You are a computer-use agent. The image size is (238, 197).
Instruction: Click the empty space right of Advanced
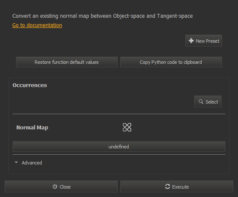coord(134,163)
